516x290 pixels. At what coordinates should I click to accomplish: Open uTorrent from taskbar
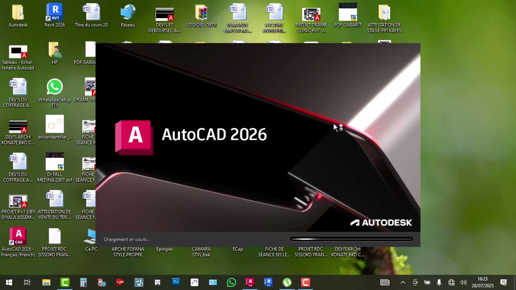287,282
